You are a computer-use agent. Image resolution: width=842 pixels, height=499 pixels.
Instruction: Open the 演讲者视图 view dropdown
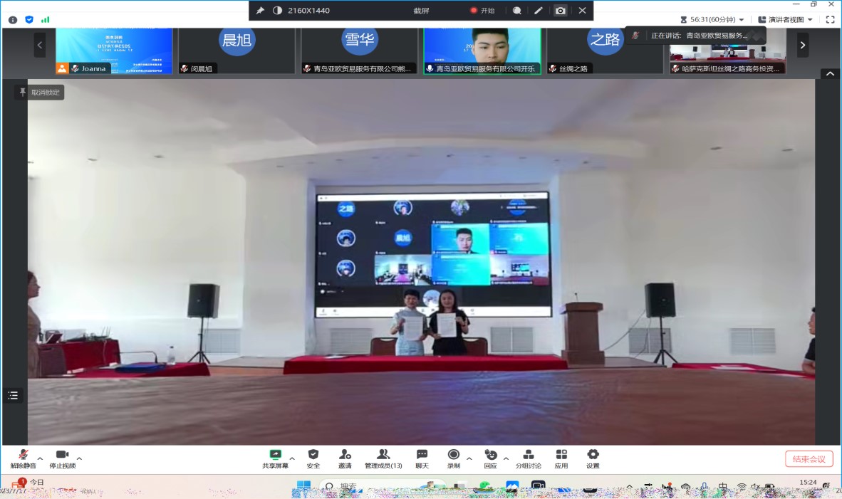click(785, 20)
